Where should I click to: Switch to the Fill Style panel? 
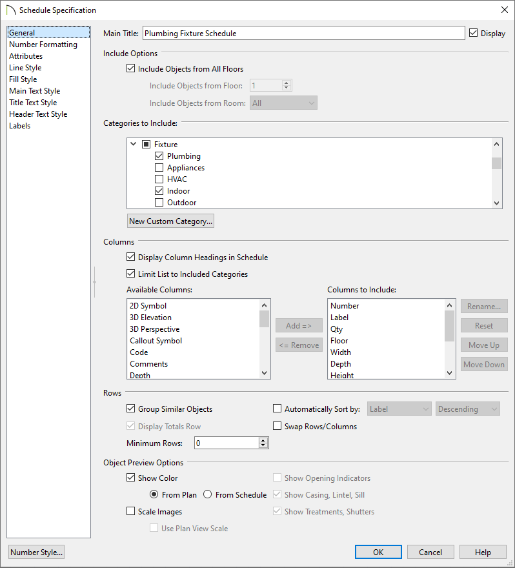pos(23,79)
